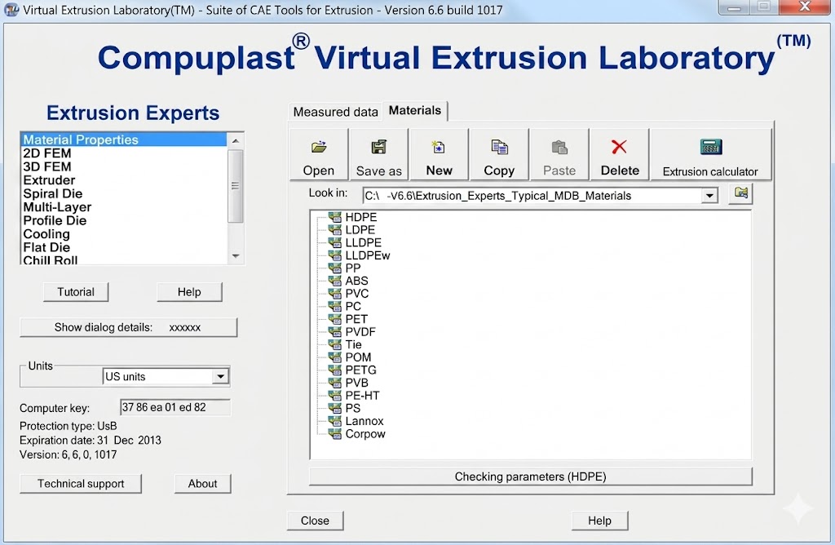This screenshot has height=545, width=835.
Task: Click the Checking parameters (HDPE) bar
Action: coord(530,476)
